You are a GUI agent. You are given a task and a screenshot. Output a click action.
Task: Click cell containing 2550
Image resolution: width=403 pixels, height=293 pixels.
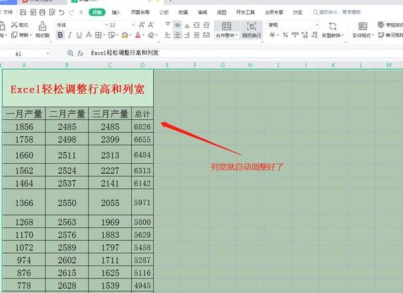67,202
